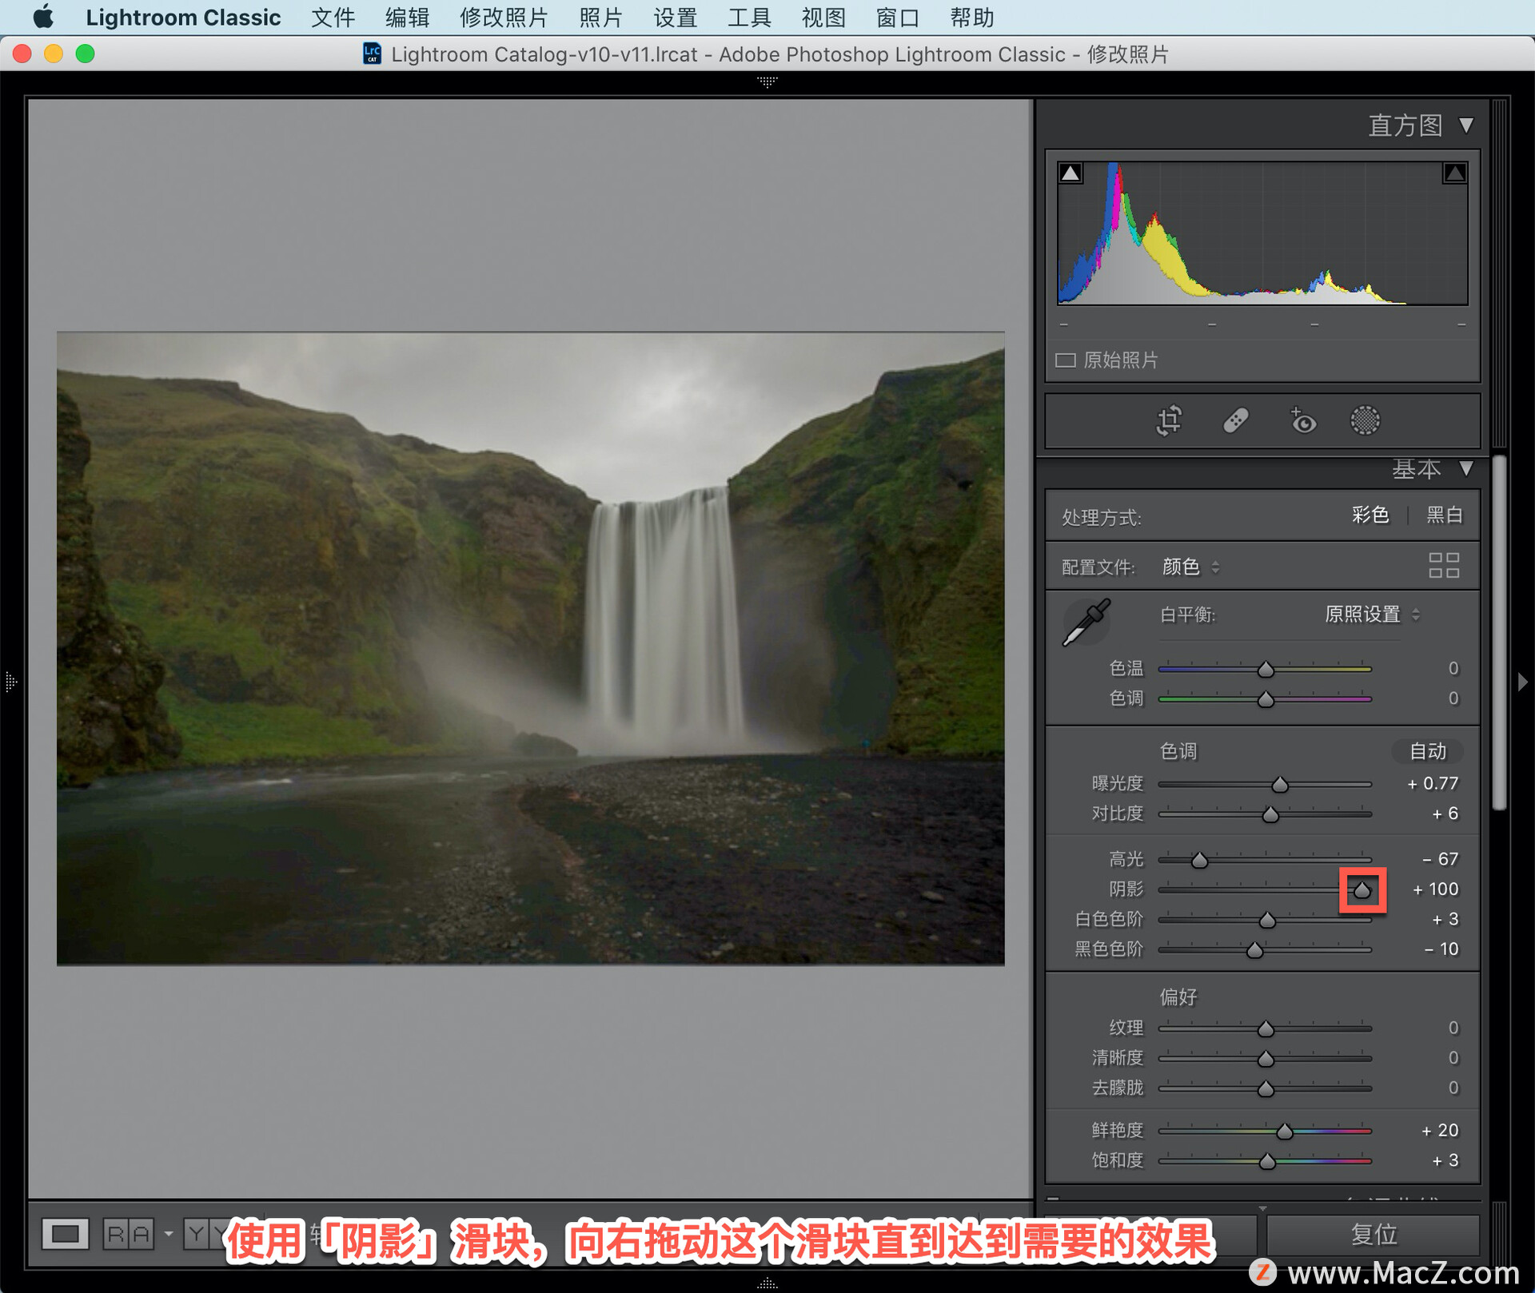Click the R|A reference view icon
Image resolution: width=1535 pixels, height=1293 pixels.
[129, 1234]
